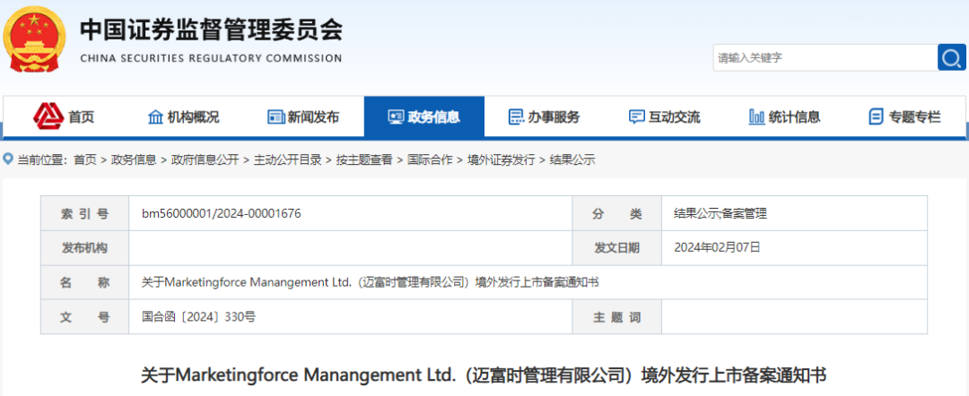Click the document number 国合函〔2024〕330号
This screenshot has width=969, height=396.
[x=198, y=317]
